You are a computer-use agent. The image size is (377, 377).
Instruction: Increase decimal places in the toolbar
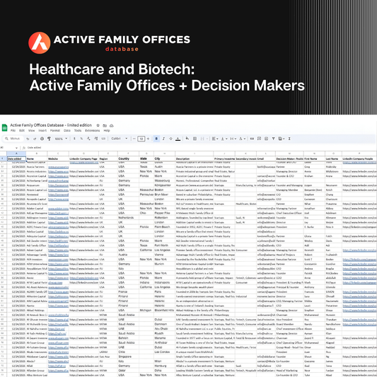click(x=96, y=139)
